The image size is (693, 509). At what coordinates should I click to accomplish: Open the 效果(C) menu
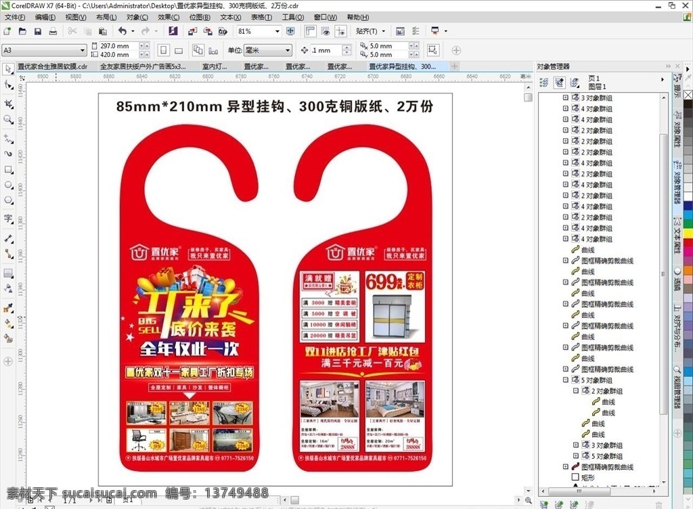(169, 17)
